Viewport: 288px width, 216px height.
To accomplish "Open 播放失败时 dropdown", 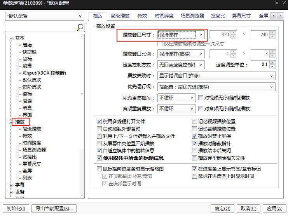I will [216, 76].
